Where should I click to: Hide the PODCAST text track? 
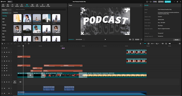pyautogui.click(x=7, y=66)
